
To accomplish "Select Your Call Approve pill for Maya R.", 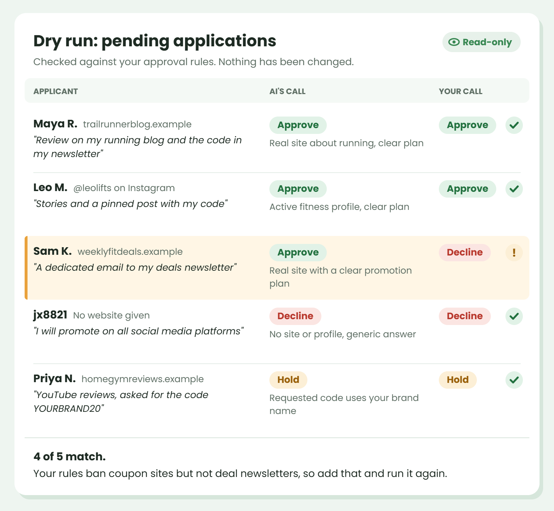I will 467,125.
